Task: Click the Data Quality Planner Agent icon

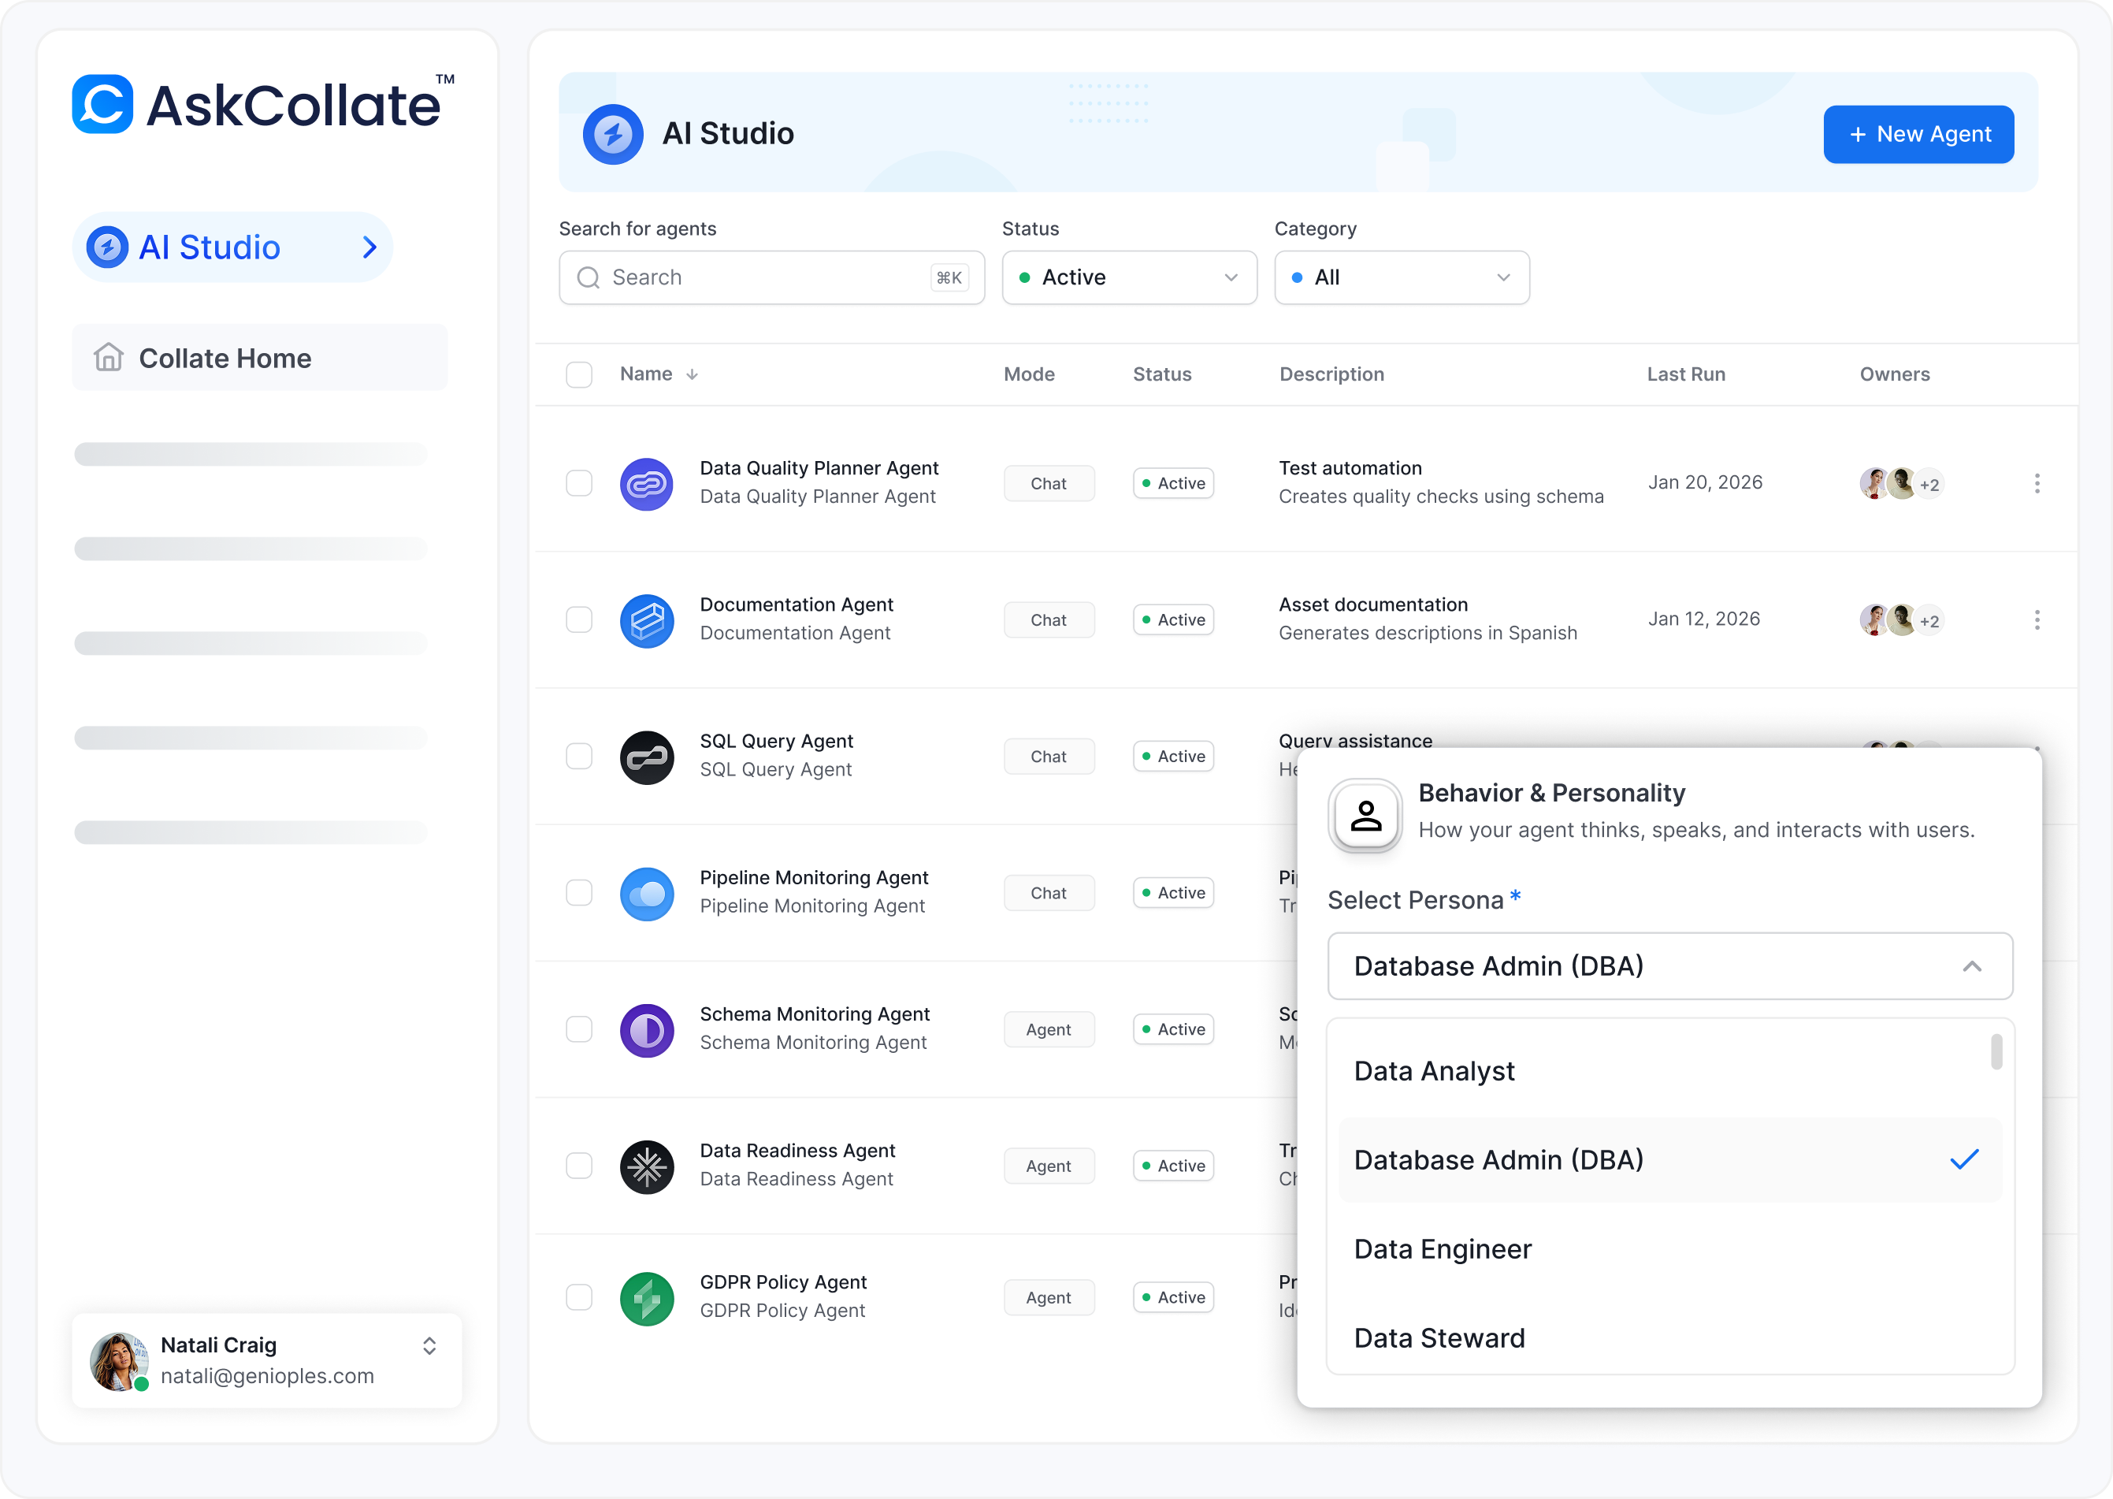Action: pyautogui.click(x=646, y=484)
